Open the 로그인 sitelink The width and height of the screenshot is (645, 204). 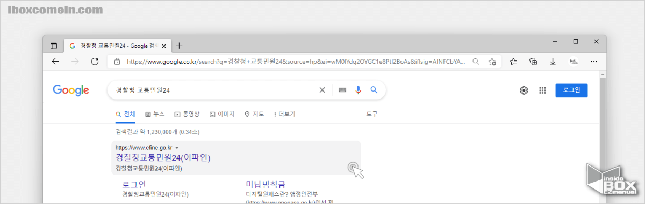134,184
